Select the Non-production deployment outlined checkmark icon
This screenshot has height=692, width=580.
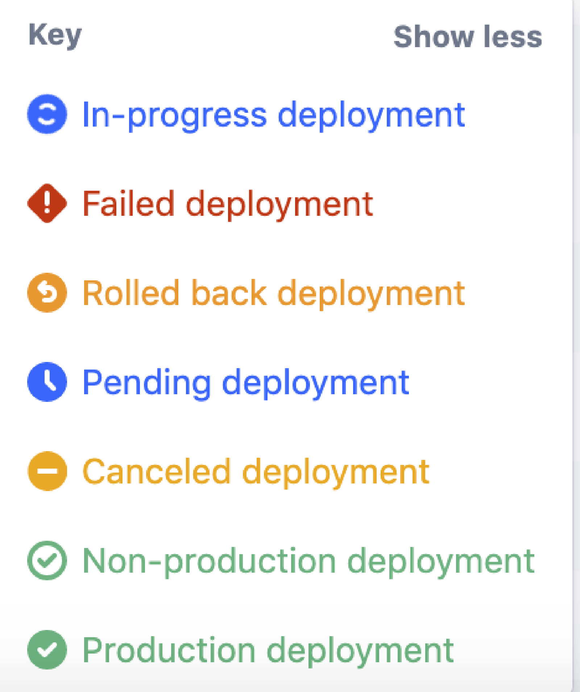click(46, 560)
